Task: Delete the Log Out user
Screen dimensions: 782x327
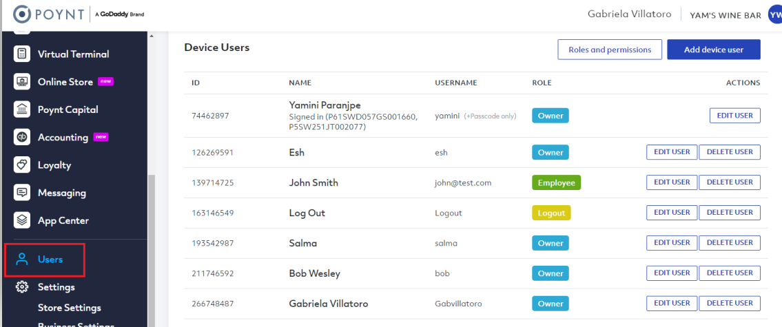Action: click(730, 212)
